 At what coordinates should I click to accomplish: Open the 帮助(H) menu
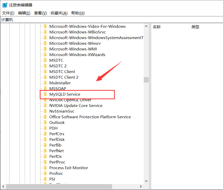[78, 13]
